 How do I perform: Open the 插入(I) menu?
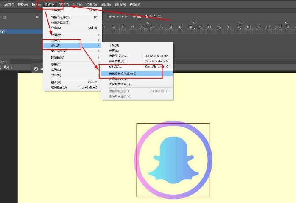click(x=36, y=5)
